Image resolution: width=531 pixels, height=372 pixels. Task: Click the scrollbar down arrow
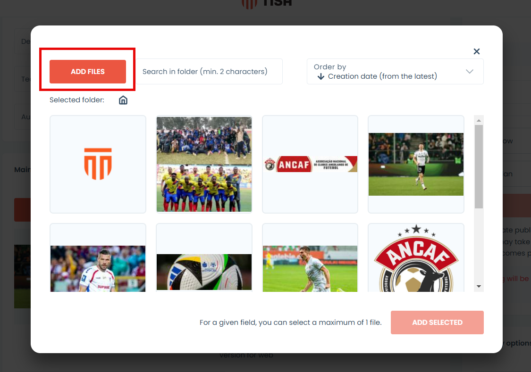pos(479,287)
